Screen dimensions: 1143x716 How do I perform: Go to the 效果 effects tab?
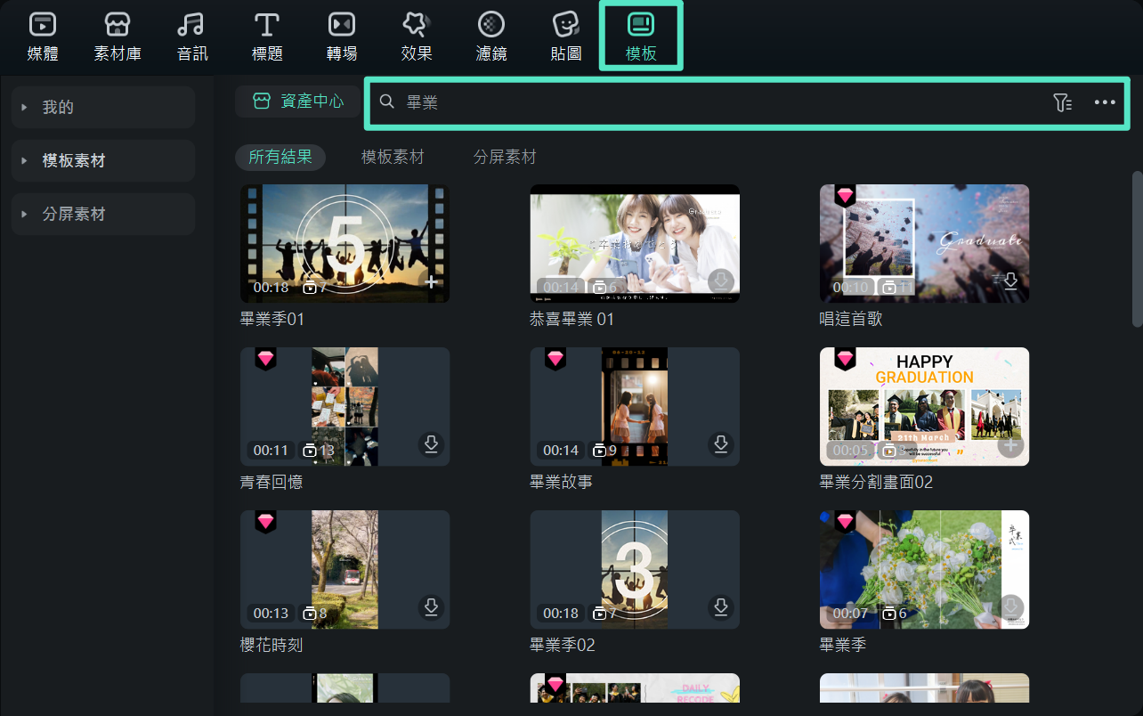point(417,37)
